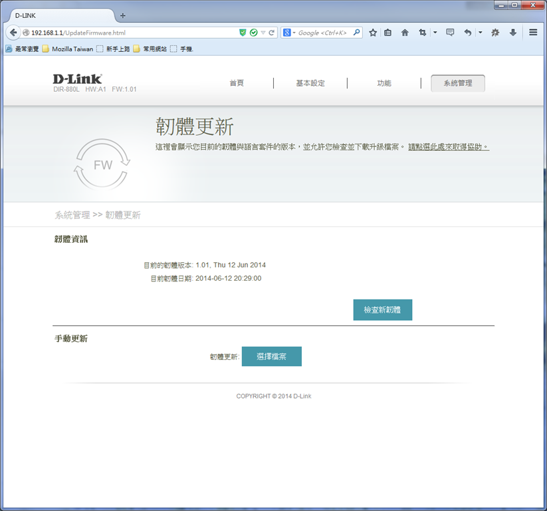Image resolution: width=547 pixels, height=511 pixels.
Task: Open the downloads arrow icon
Action: 513,33
